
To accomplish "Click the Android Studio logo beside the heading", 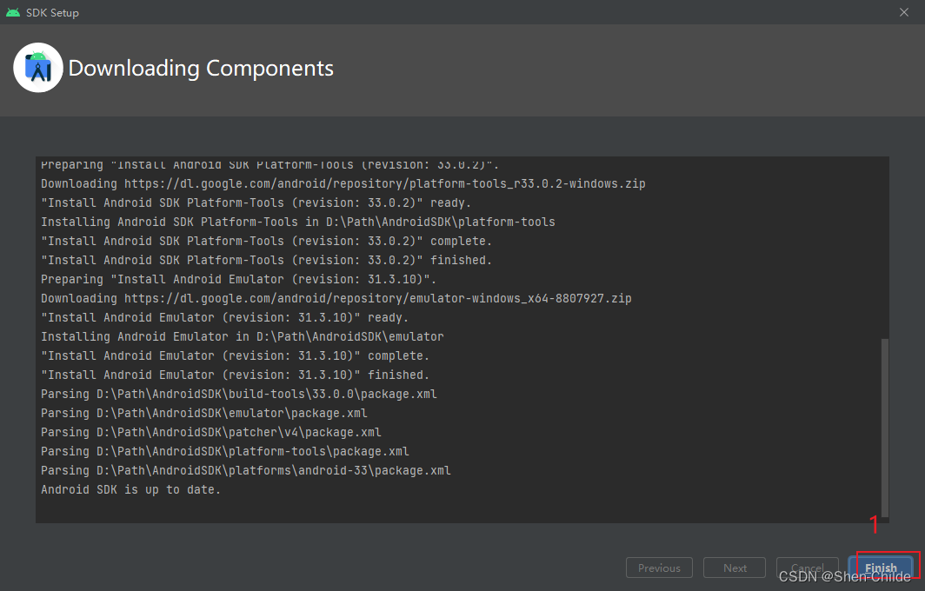I will pos(38,68).
